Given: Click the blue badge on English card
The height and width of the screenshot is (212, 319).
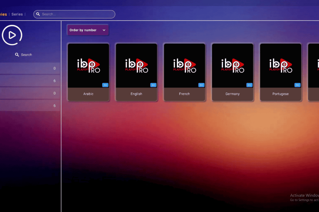Looking at the screenshot, I should [x=153, y=85].
